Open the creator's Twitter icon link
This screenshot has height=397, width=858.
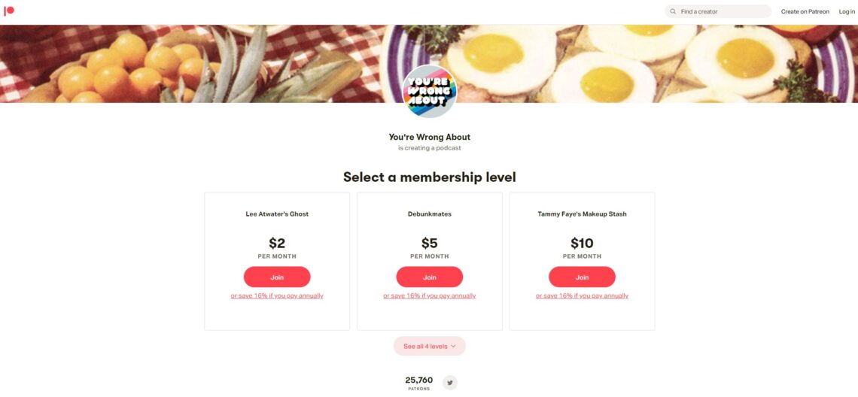click(450, 383)
